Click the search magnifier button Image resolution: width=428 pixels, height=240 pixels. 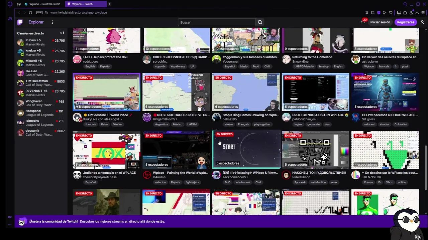tap(260, 22)
